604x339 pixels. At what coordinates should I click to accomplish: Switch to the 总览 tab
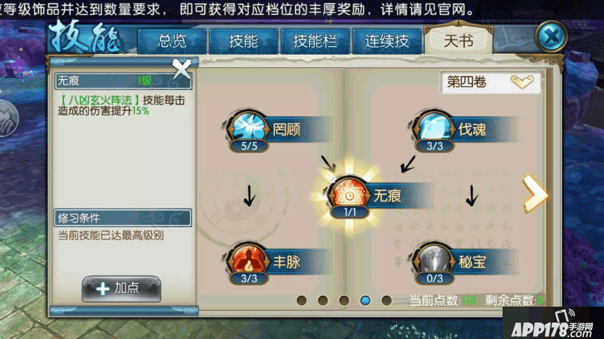[x=172, y=41]
